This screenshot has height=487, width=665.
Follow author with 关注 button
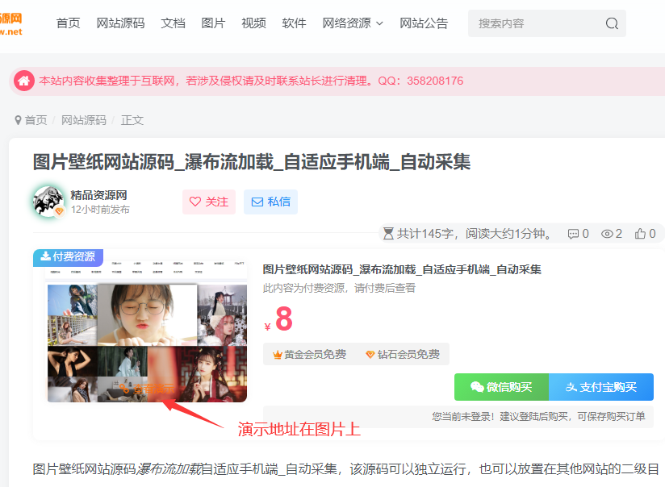[209, 202]
